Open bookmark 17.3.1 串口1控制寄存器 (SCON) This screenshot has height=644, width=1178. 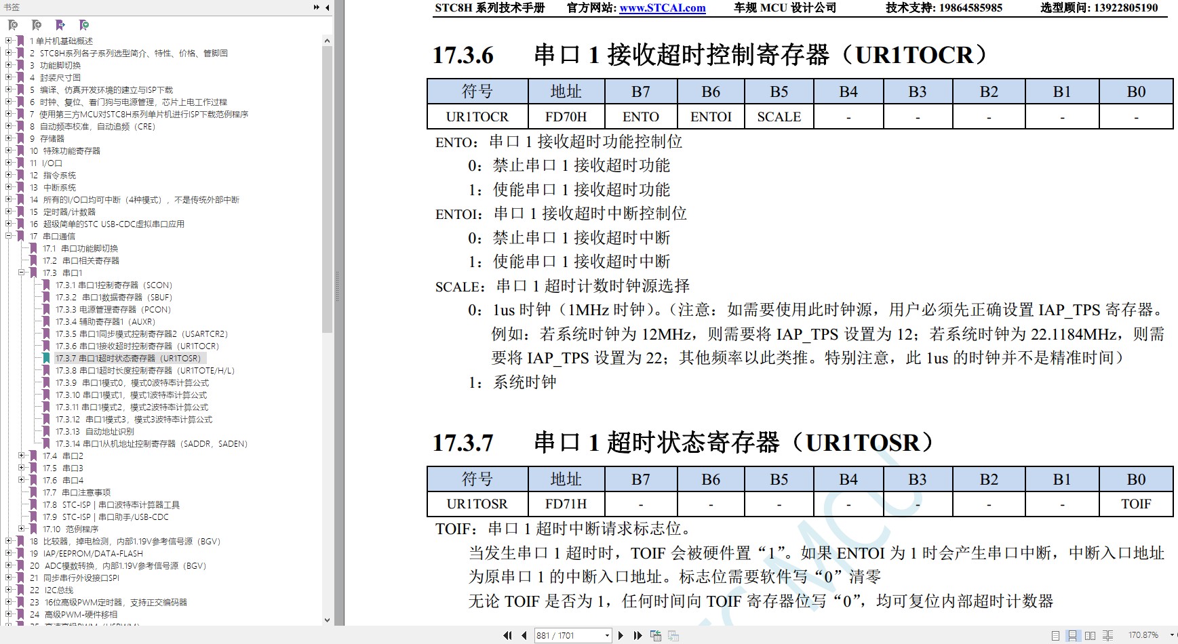click(114, 285)
